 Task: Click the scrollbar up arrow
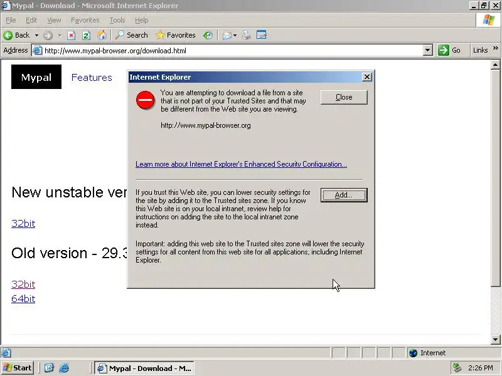click(x=495, y=65)
